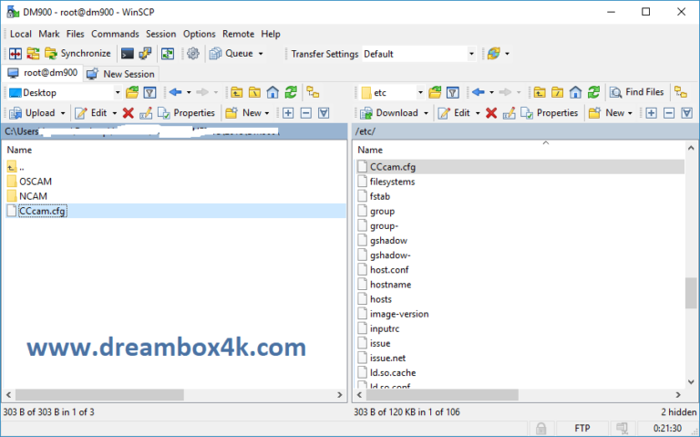The image size is (700, 437).
Task: Expand the local New dropdown arrow
Action: pos(267,113)
